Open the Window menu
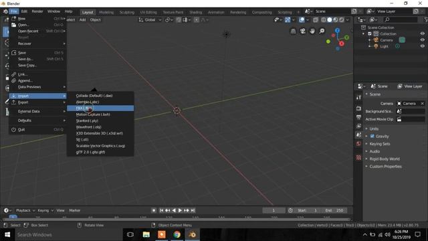Viewport: 428px width, 241px height. (53, 11)
